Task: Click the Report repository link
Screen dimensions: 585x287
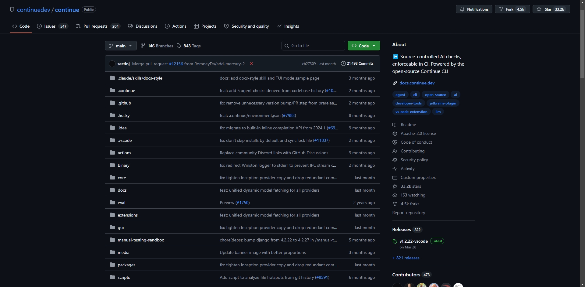Action: pyautogui.click(x=409, y=213)
